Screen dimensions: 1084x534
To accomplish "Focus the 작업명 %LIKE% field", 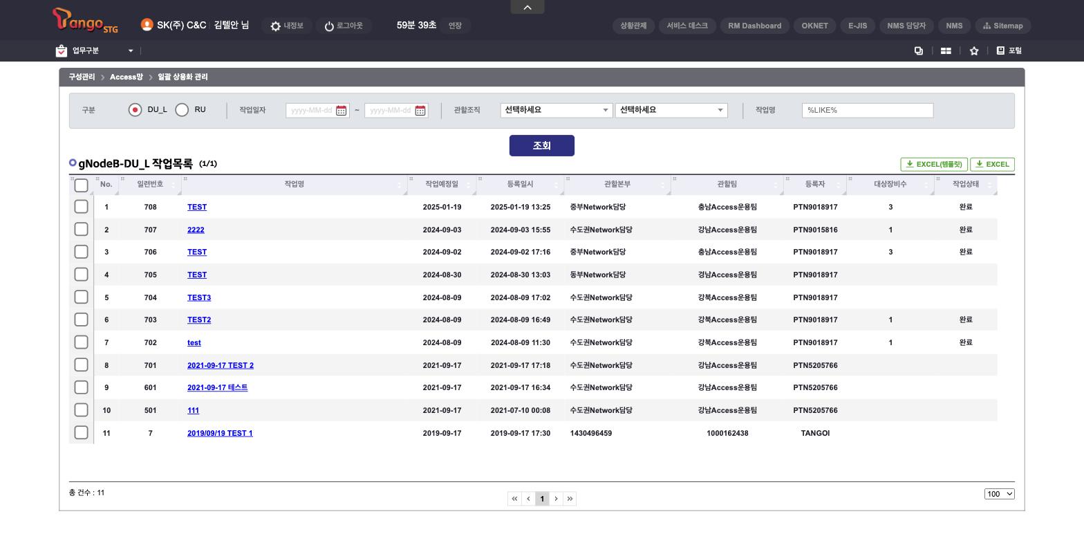I will [x=868, y=111].
